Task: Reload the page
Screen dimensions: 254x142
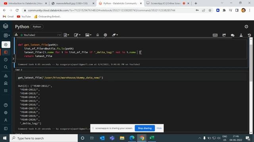Action: (17, 10)
